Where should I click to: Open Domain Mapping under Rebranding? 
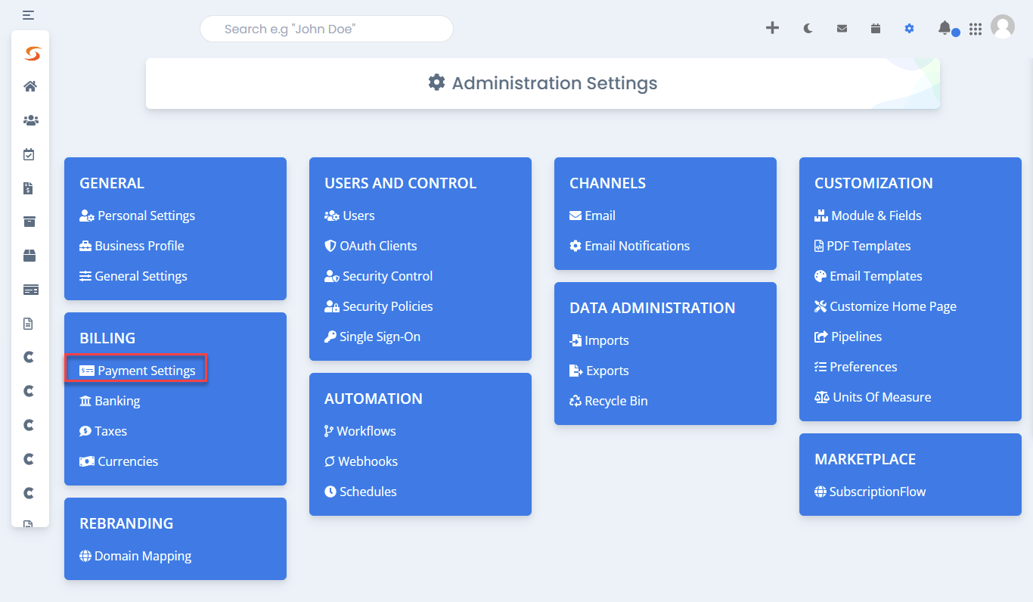[135, 556]
